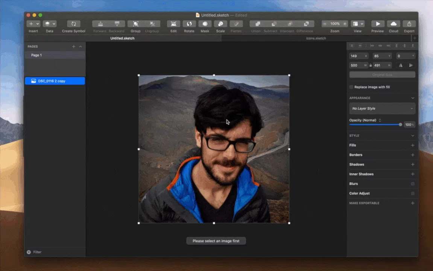Click the width input field showing 500
The width and height of the screenshot is (433, 271).
[359, 65]
